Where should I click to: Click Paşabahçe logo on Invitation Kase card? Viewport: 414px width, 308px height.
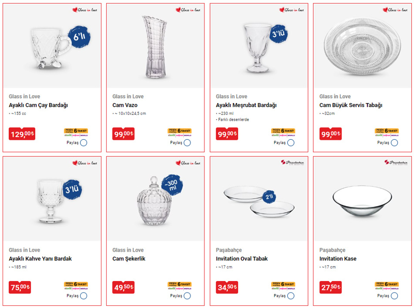(x=396, y=162)
